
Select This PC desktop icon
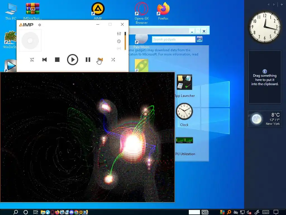pyautogui.click(x=11, y=11)
